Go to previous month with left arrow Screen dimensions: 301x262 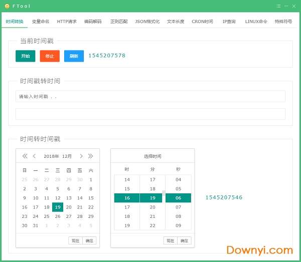(34, 156)
